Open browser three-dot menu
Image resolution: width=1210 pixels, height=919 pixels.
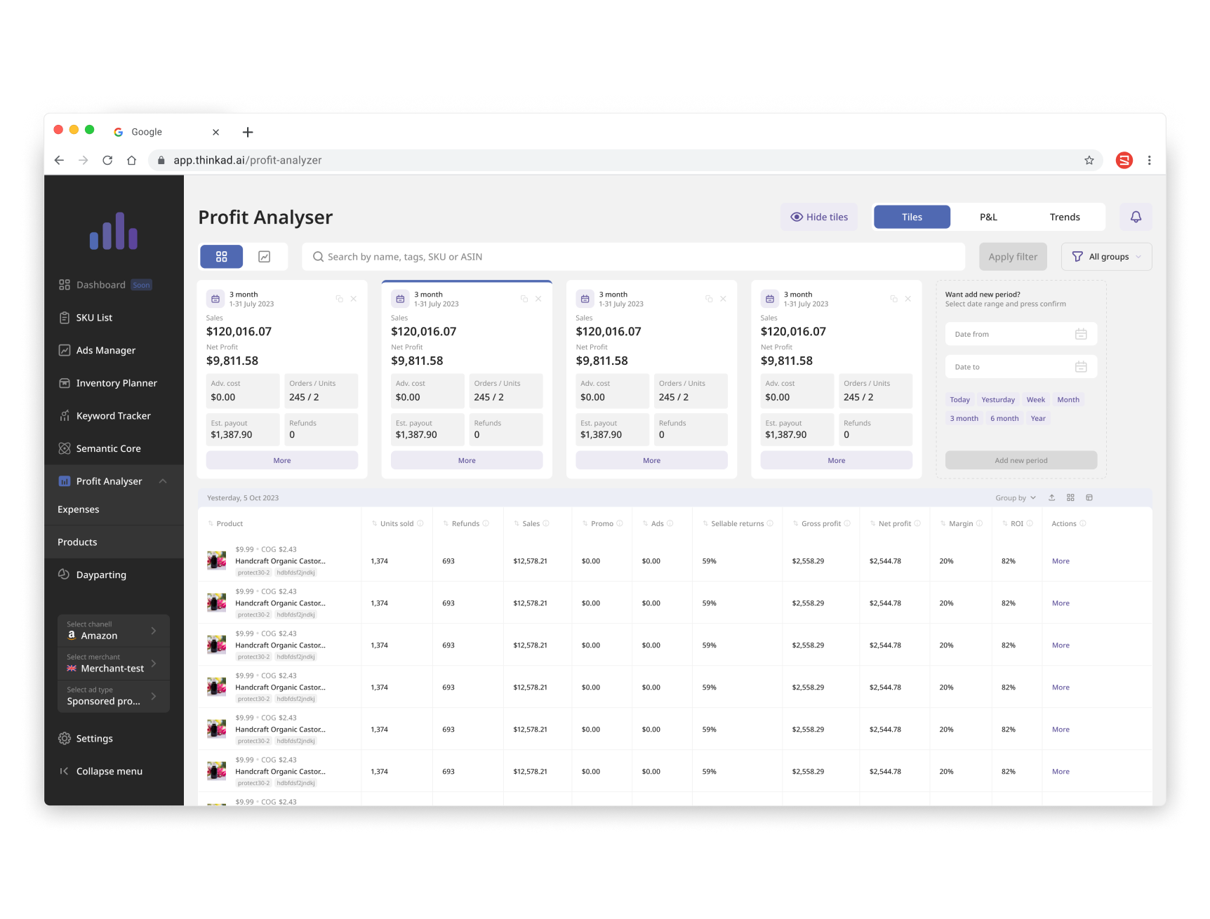pos(1149,160)
